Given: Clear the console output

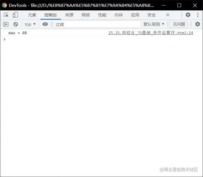Looking at the screenshot, I should click(16, 24).
